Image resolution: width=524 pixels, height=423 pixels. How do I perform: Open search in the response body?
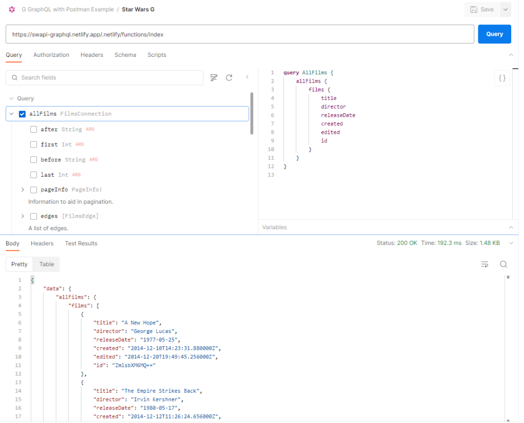tap(504, 264)
